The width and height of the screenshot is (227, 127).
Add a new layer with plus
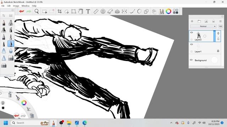[192, 21]
